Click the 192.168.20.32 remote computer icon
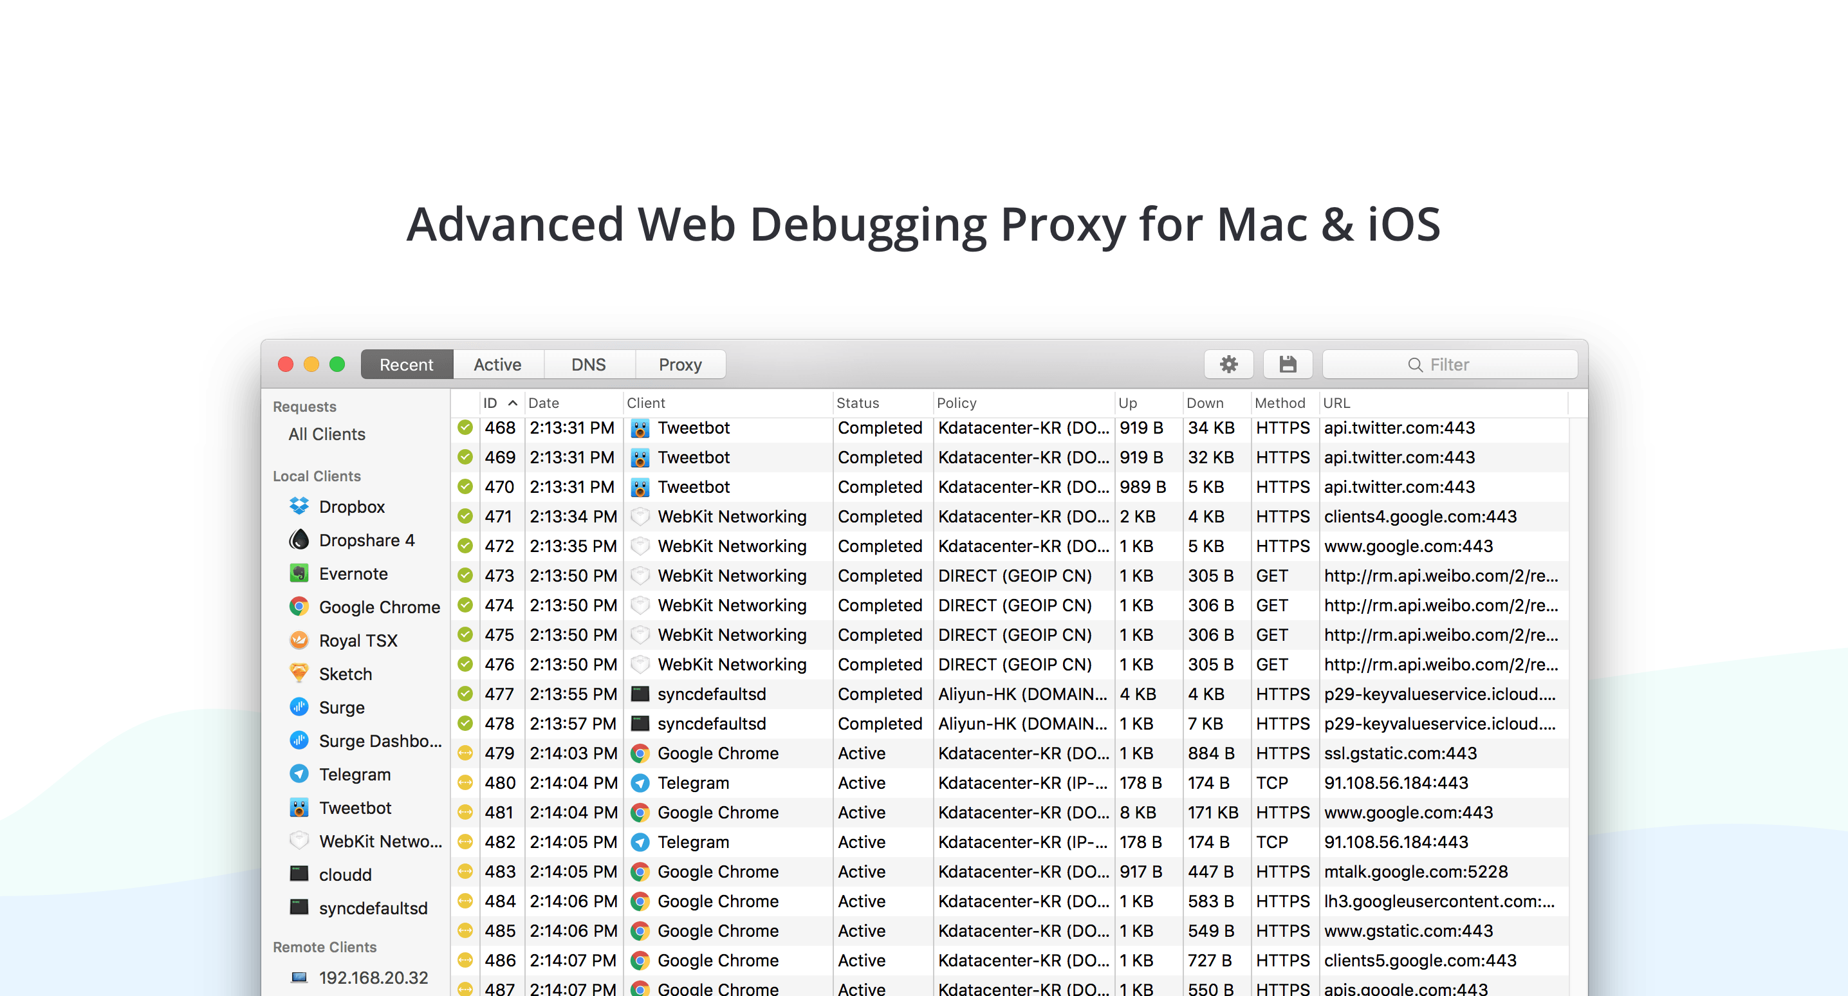Screen dimensions: 1848x996 click(x=299, y=977)
